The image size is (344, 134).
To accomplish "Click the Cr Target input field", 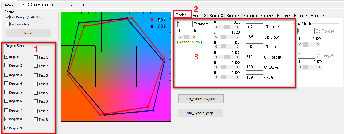I will [254, 57].
